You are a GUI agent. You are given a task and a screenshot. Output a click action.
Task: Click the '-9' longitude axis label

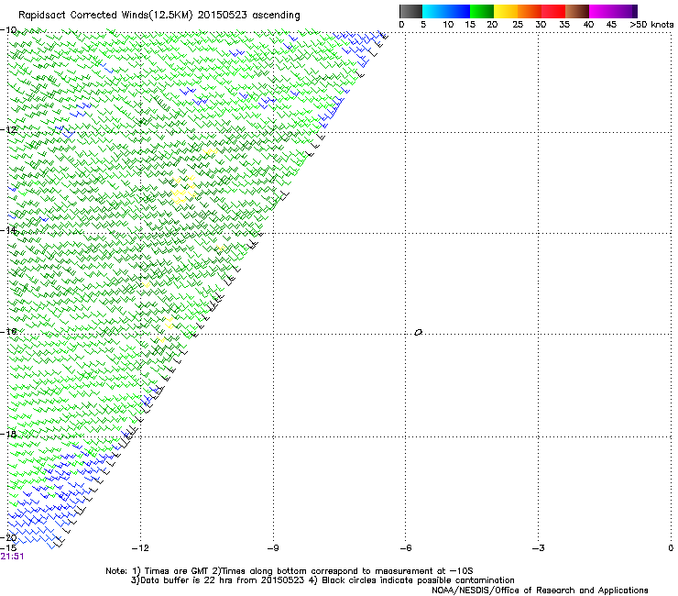[273, 548]
